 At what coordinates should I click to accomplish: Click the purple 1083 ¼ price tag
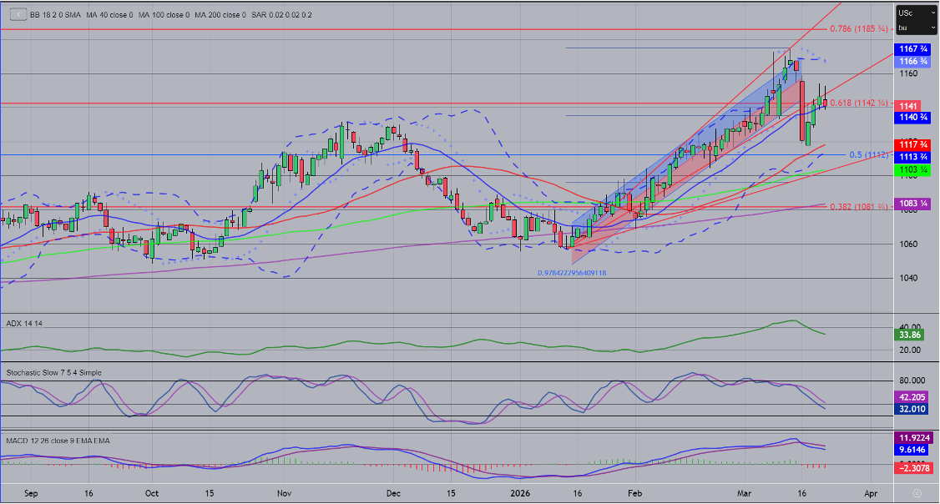(910, 204)
